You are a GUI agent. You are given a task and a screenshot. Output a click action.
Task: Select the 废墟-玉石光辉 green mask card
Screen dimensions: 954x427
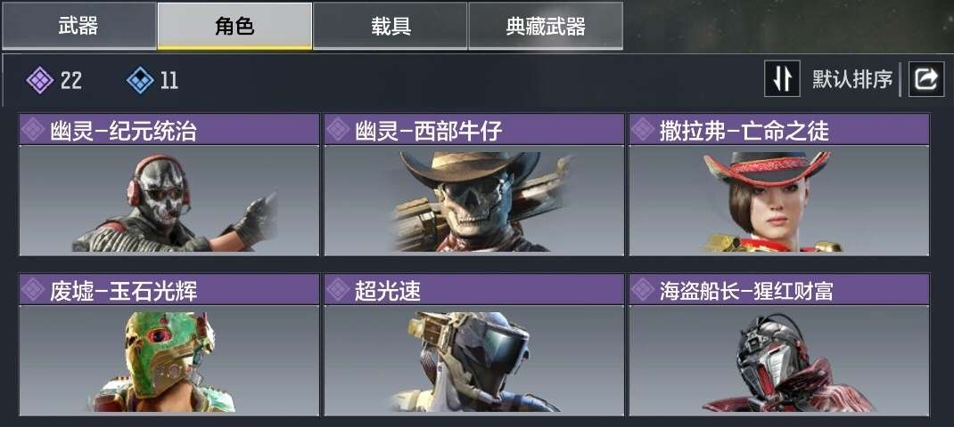tap(169, 345)
